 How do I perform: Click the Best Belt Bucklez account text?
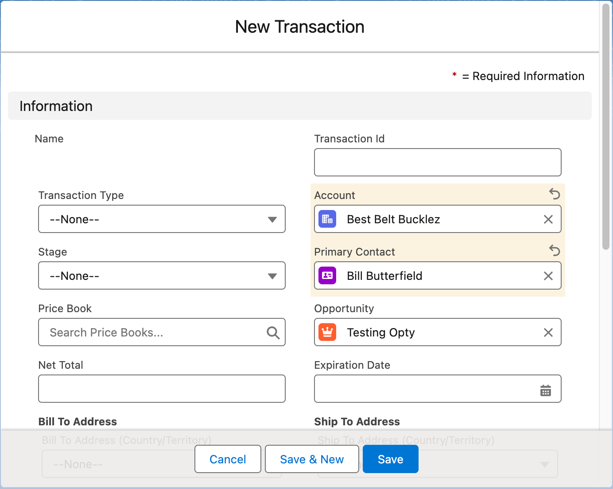(393, 219)
